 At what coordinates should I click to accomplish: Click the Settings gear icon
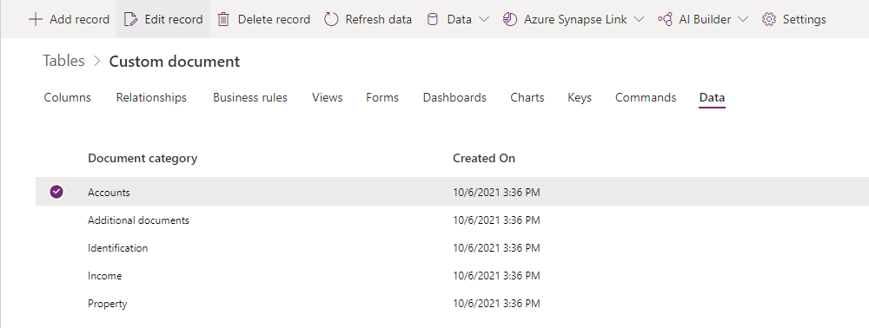pyautogui.click(x=769, y=19)
